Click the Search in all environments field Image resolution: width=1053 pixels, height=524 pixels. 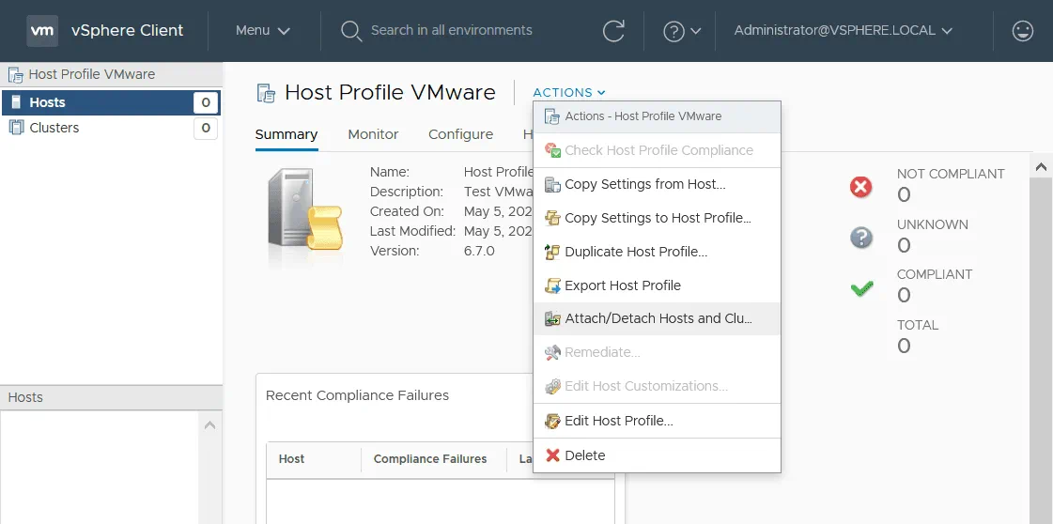tap(451, 30)
